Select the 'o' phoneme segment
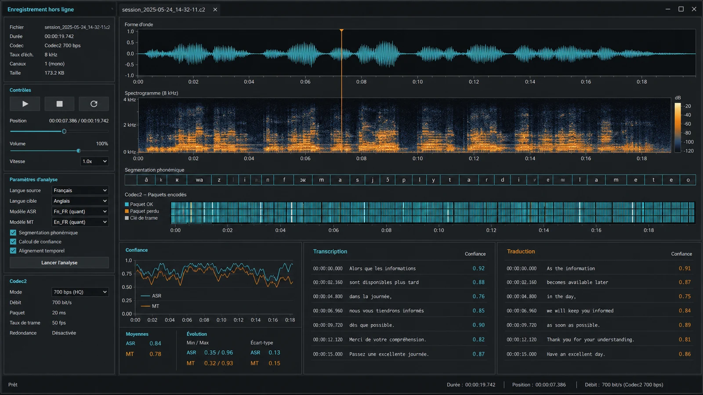Image resolution: width=703 pixels, height=395 pixels. (688, 180)
